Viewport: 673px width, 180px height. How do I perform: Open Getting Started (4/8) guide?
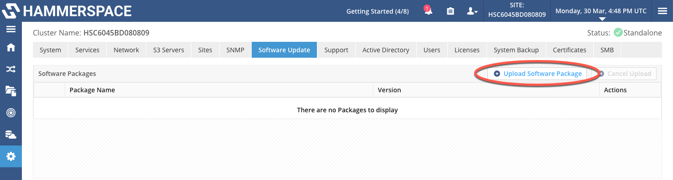[377, 11]
